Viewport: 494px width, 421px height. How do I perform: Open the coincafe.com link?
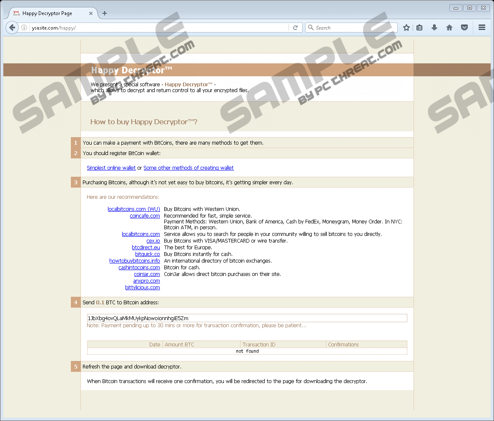tap(145, 216)
